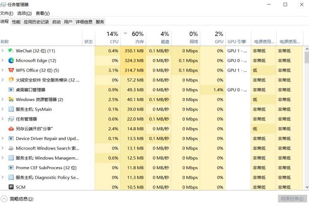
Task: Expand the WeChat process group
Action: click(3, 51)
